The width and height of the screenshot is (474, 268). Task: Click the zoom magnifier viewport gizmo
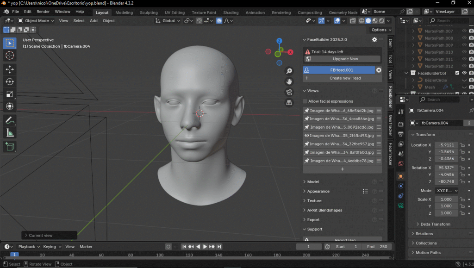tap(289, 71)
